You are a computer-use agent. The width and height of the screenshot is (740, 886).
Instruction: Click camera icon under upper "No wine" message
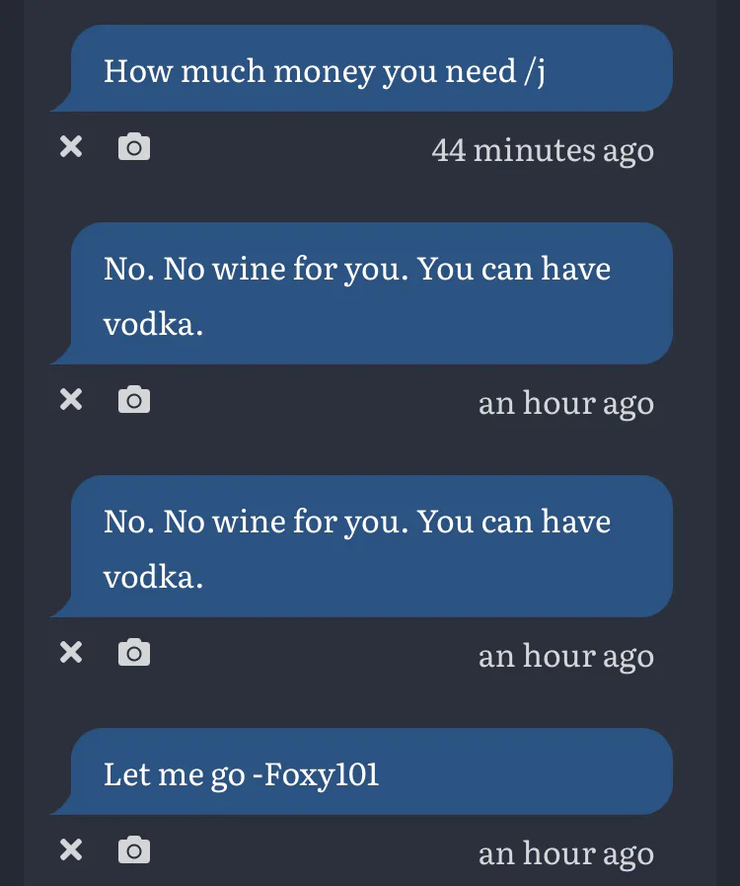coord(134,400)
